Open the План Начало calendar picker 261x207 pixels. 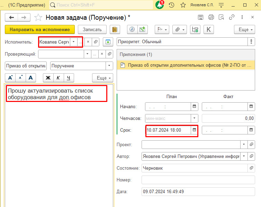195,106
